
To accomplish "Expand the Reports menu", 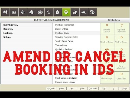I will point(8,29).
